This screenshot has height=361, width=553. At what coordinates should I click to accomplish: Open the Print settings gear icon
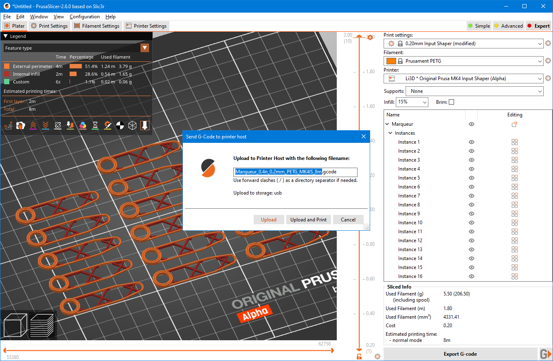pos(548,44)
